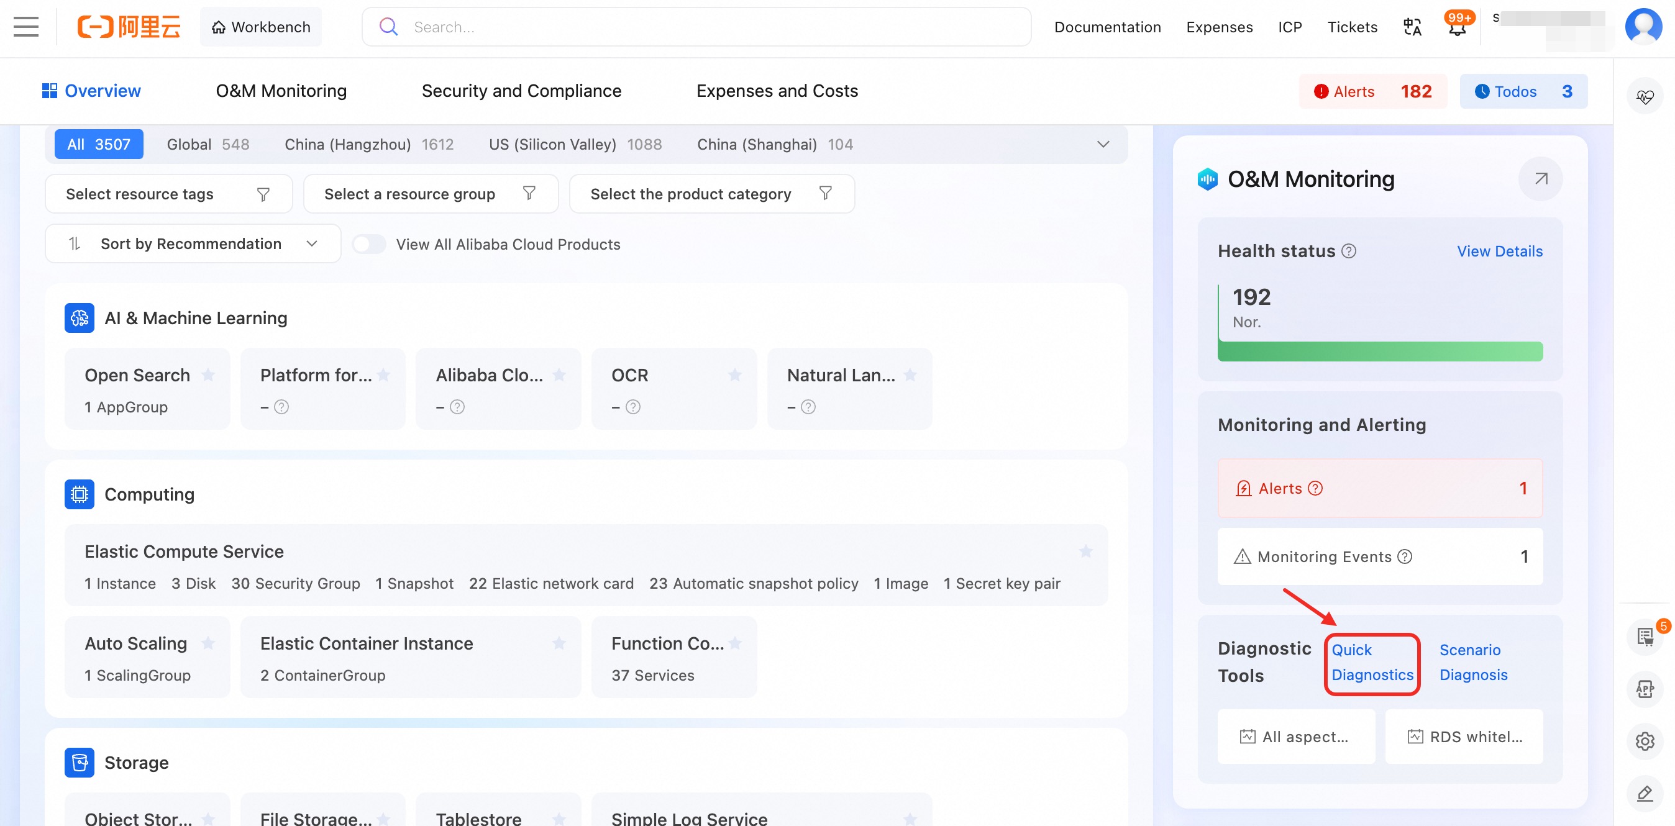
Task: Click help icon under Platform for card
Action: pyautogui.click(x=281, y=407)
